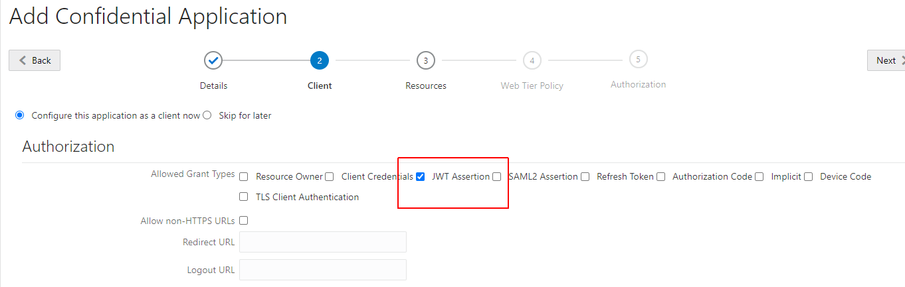The height and width of the screenshot is (287, 905).
Task: Tick the Refresh Token checkbox
Action: [x=585, y=177]
